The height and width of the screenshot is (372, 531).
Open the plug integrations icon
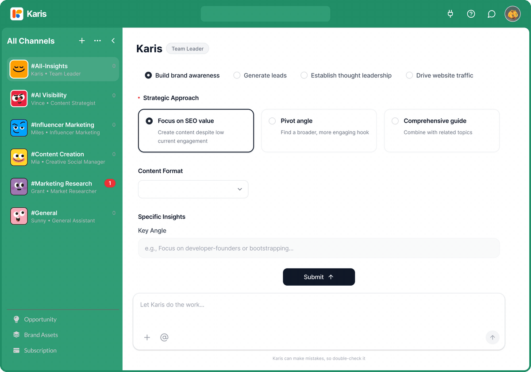450,14
